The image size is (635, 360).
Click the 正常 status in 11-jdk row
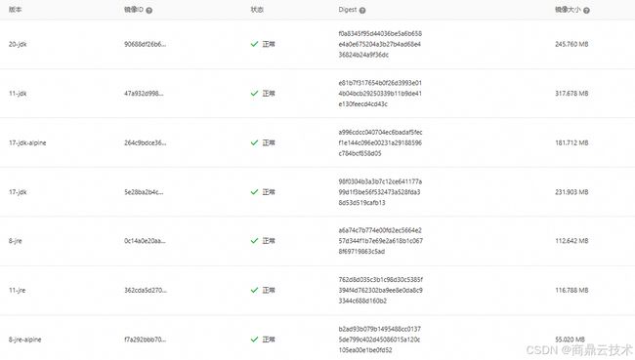pyautogui.click(x=269, y=94)
